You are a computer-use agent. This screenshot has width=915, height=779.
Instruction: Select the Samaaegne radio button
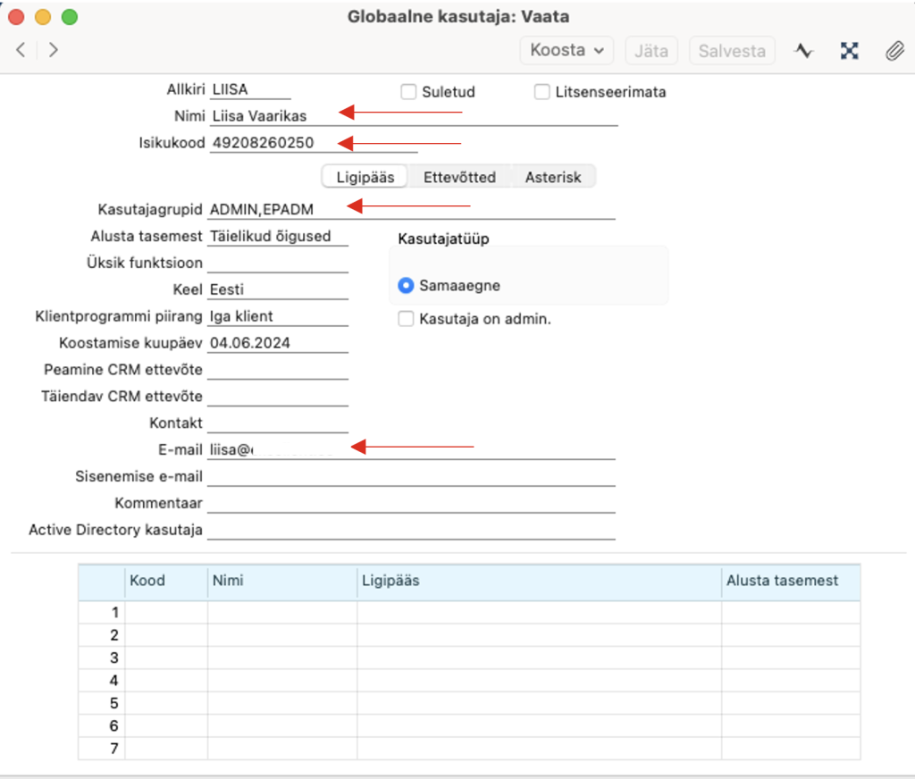pyautogui.click(x=407, y=286)
